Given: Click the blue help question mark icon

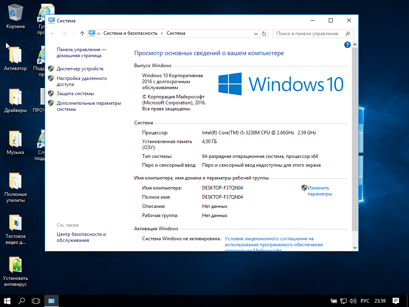Looking at the screenshot, I should tap(347, 45).
